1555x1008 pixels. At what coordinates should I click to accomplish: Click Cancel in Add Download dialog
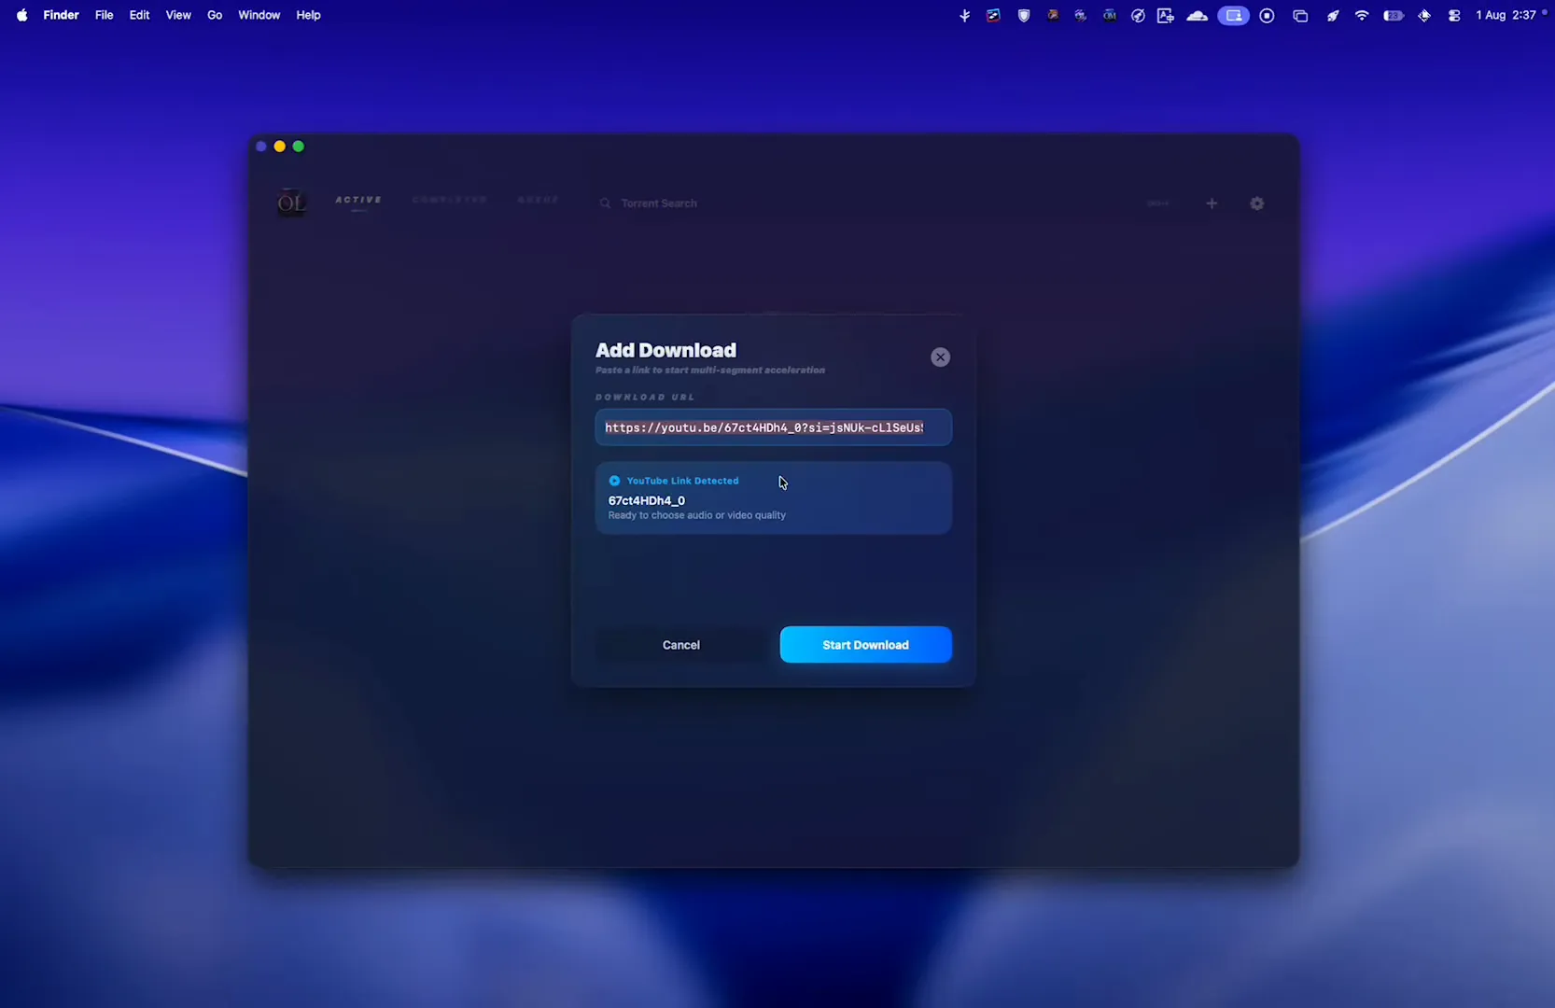(x=681, y=645)
